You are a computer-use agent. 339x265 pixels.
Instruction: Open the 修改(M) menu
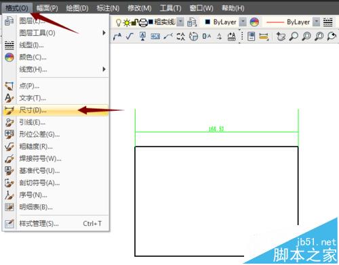coord(140,8)
